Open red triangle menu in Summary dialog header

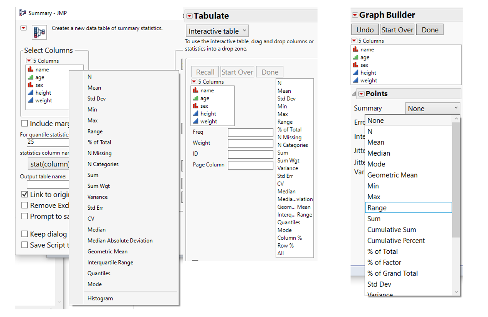pos(24,28)
